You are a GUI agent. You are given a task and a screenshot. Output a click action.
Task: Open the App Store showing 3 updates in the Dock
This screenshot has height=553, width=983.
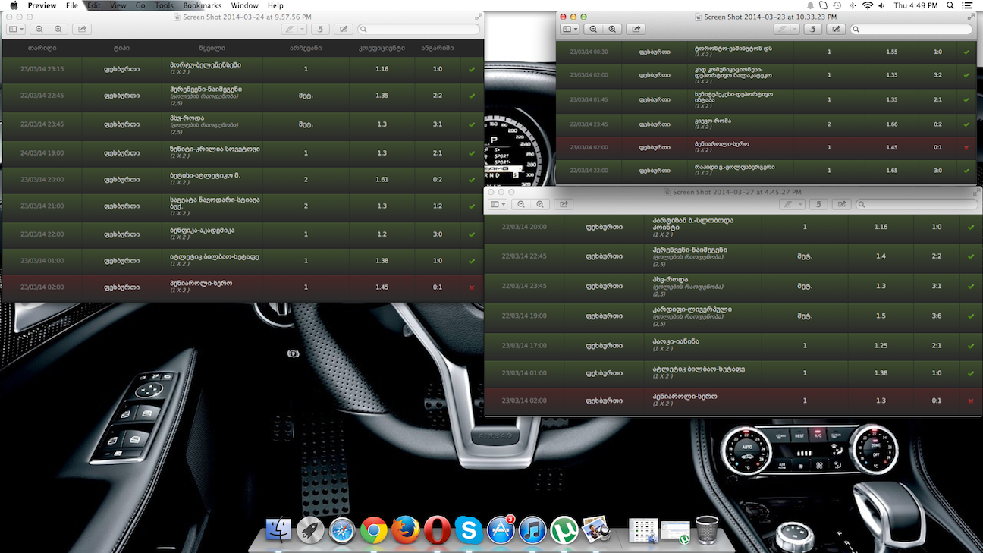point(501,531)
